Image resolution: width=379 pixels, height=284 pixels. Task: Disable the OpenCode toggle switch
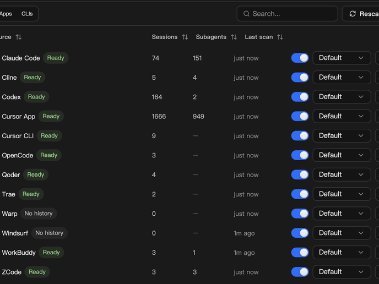point(300,155)
